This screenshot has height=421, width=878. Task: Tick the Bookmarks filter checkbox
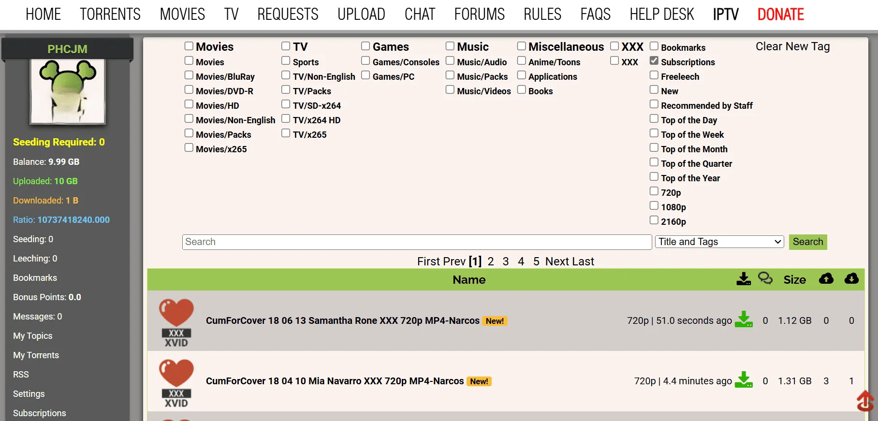[x=654, y=46]
